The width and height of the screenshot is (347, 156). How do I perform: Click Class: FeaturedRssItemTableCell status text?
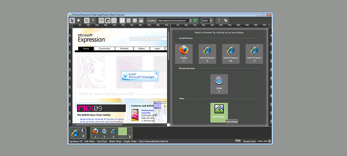pyautogui.click(x=154, y=141)
